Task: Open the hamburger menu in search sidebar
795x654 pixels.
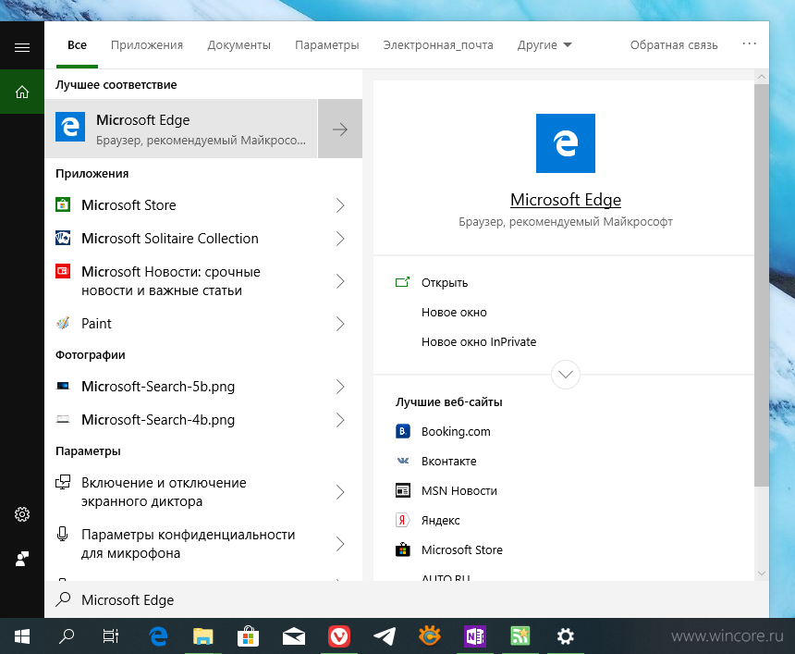Action: (22, 48)
